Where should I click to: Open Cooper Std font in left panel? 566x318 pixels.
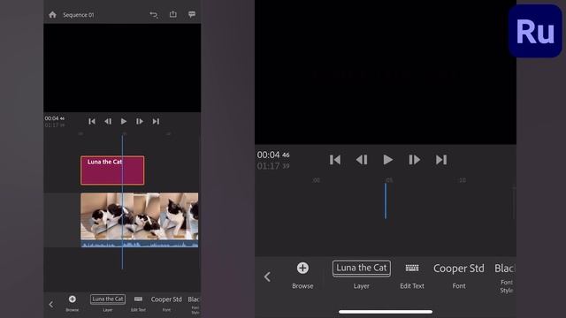(x=166, y=299)
